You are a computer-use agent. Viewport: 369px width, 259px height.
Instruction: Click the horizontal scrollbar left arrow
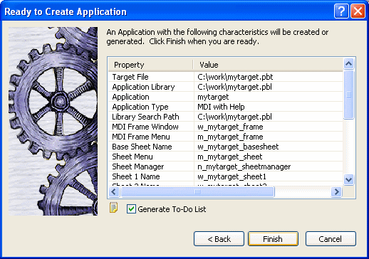pyautogui.click(x=114, y=192)
